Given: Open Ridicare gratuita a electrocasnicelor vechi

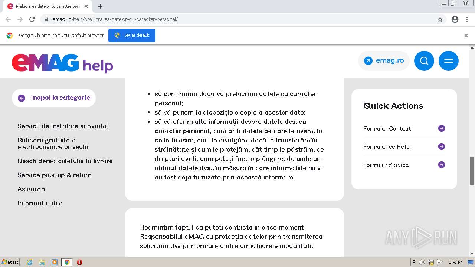Looking at the screenshot, I should click(53, 144).
